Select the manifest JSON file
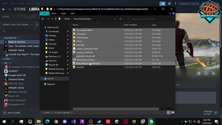This screenshot has width=222, height=125. point(80,67)
